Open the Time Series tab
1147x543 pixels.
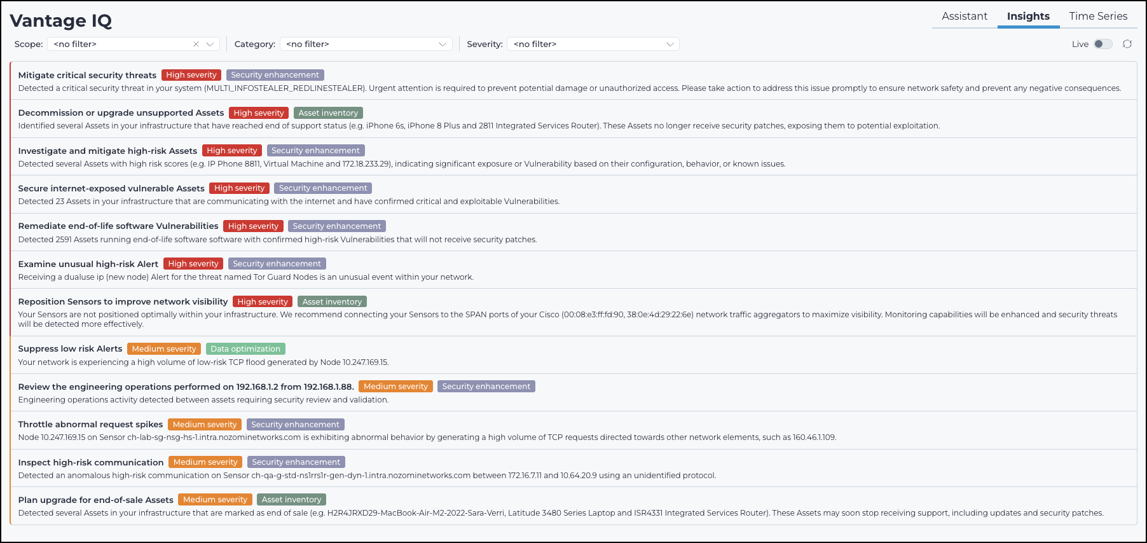tap(1097, 17)
